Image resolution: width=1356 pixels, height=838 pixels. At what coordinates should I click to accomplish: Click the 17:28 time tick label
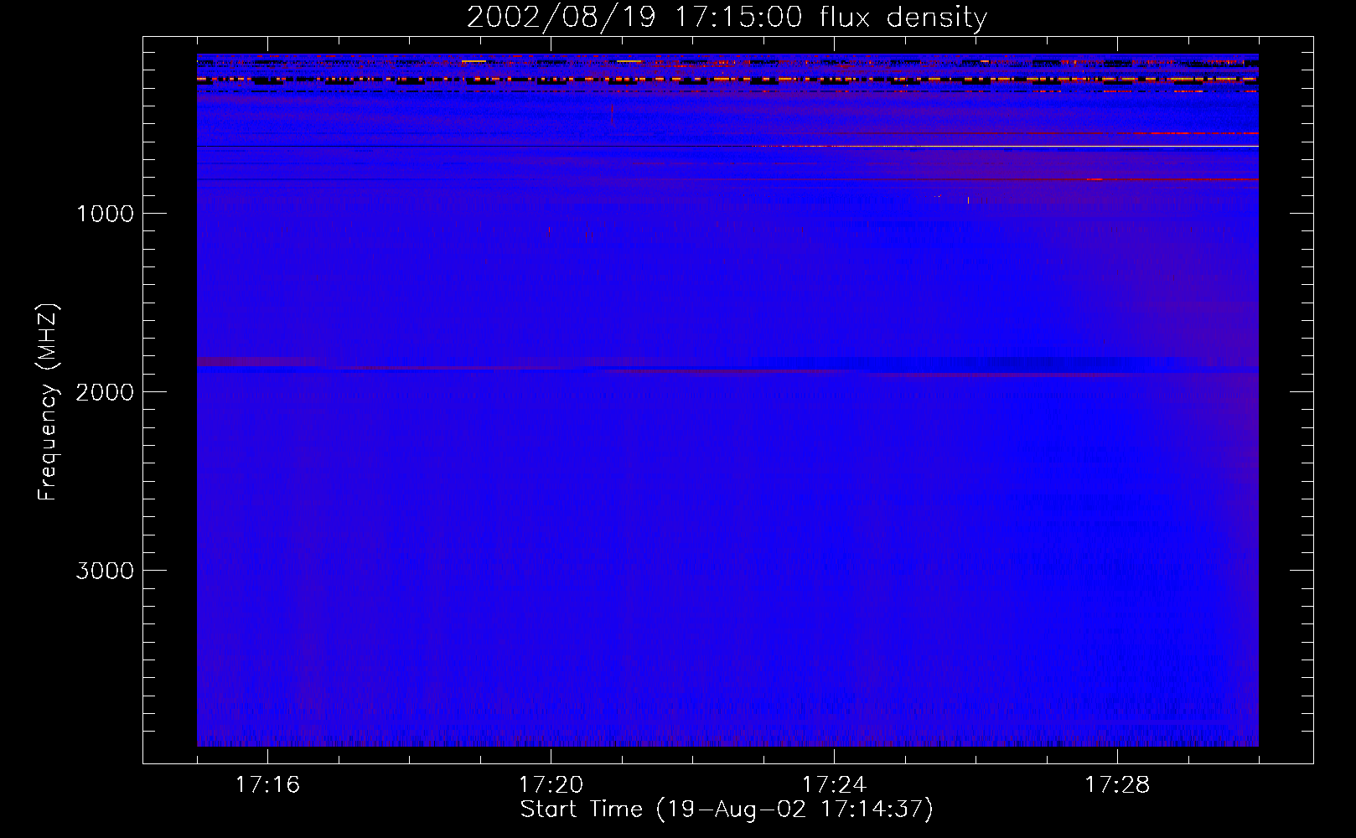point(1117,785)
